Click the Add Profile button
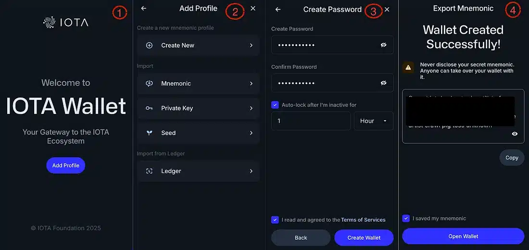This screenshot has height=250, width=529. (66, 165)
